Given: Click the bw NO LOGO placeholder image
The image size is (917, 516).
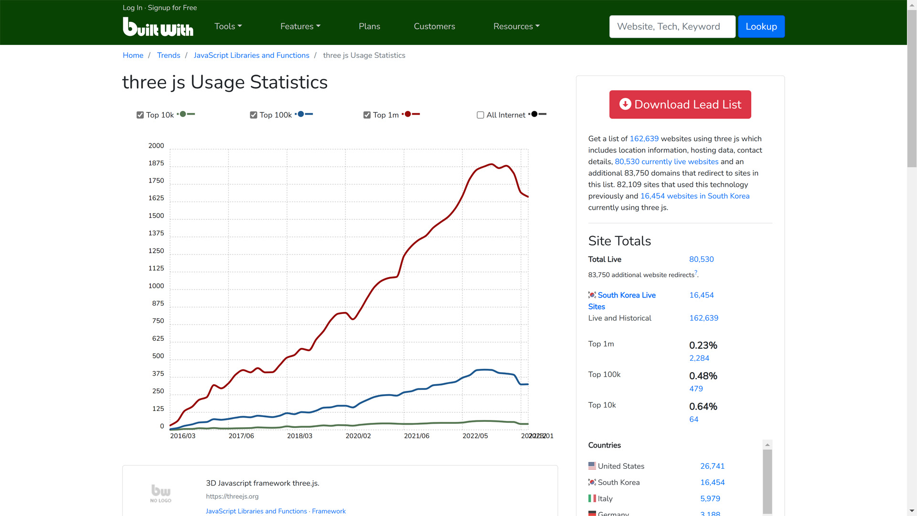Looking at the screenshot, I should point(161,494).
